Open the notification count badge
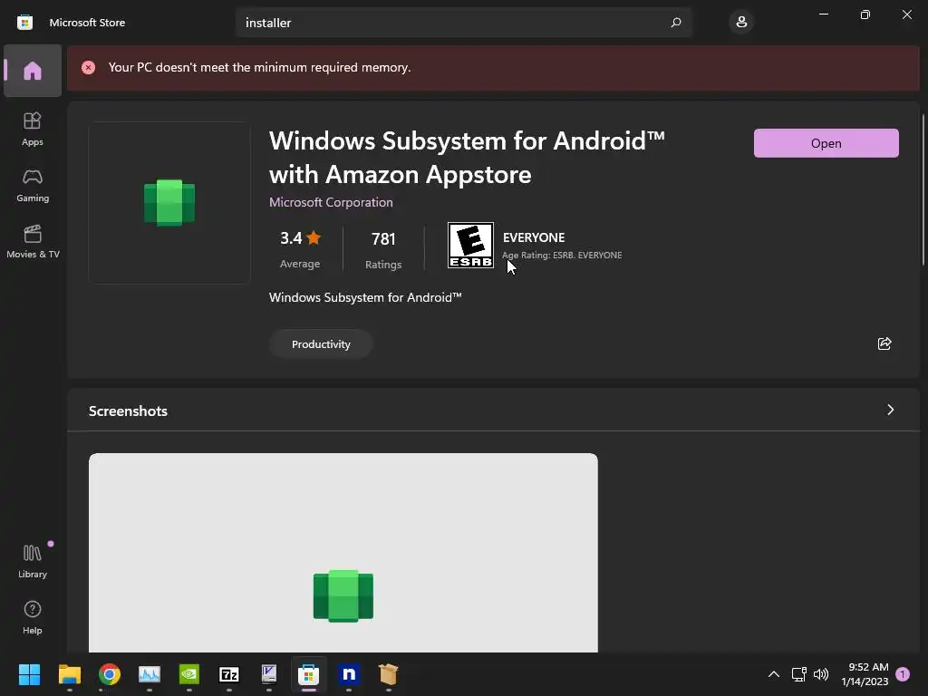Viewport: 928px width, 696px height. click(903, 674)
